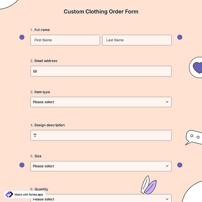Image resolution: width=202 pixels, height=202 pixels.
Task: Click the envelope icon in the email field
Action: pos(35,71)
